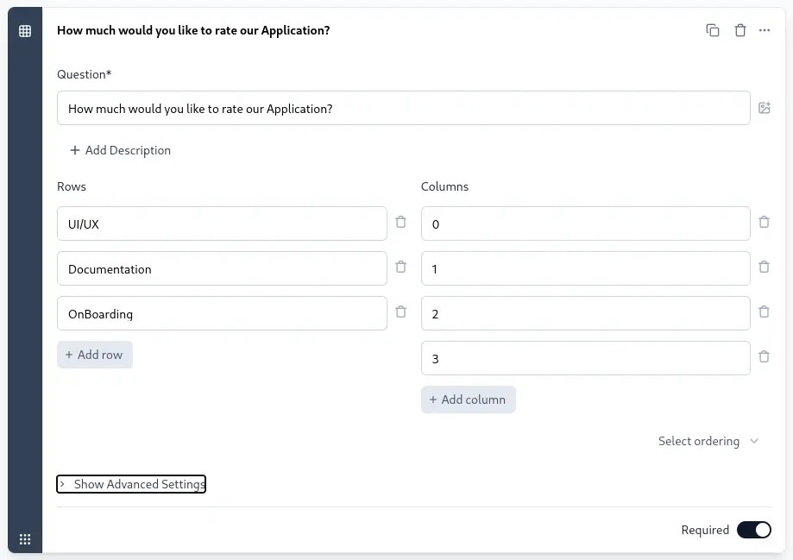Open the Select ordering dropdown
This screenshot has width=793, height=560.
click(708, 441)
